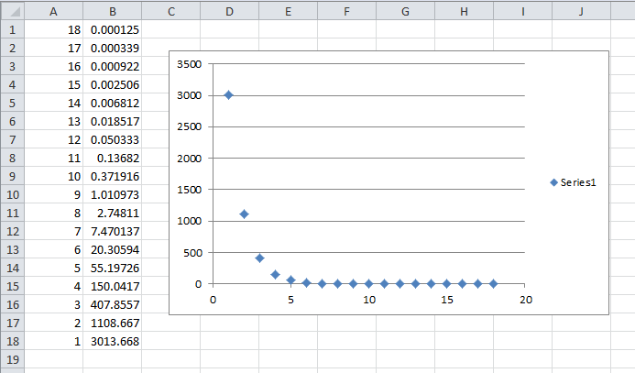Screen dimensions: 635x373
Task: Click cell containing 0.000922
Action: click(x=112, y=66)
